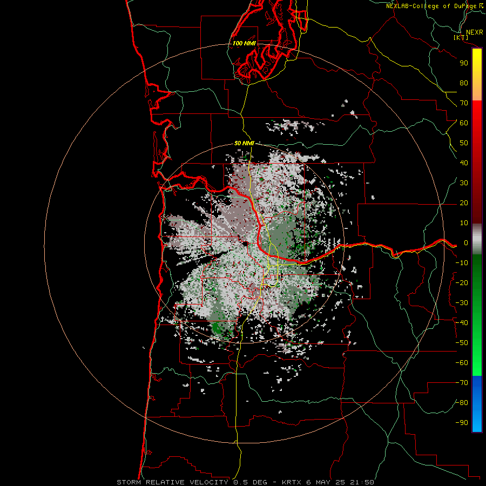Click the "NEXR" label above the color scale

[x=475, y=32]
